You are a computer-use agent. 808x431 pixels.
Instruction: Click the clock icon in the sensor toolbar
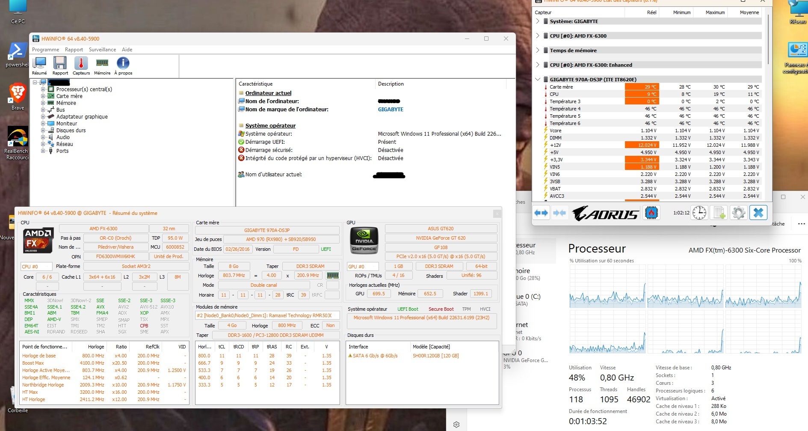[x=699, y=212]
